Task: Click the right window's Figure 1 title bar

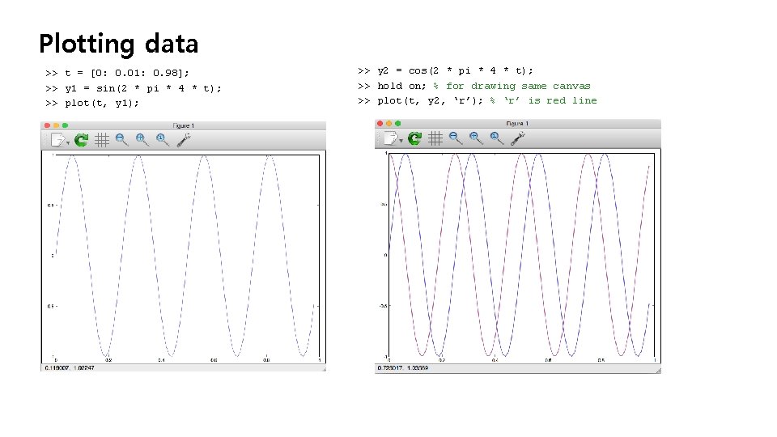Action: coord(517,123)
